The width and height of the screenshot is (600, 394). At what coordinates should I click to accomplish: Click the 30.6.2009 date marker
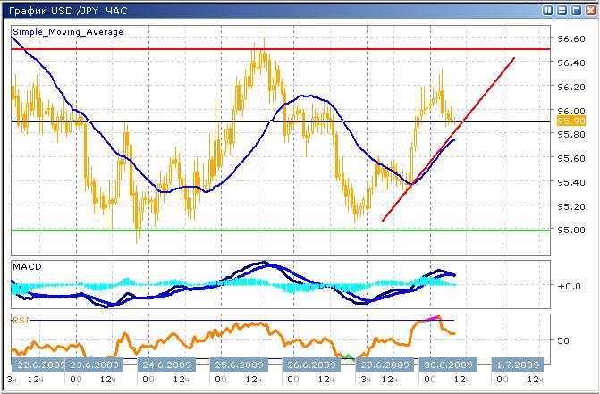pyautogui.click(x=445, y=365)
